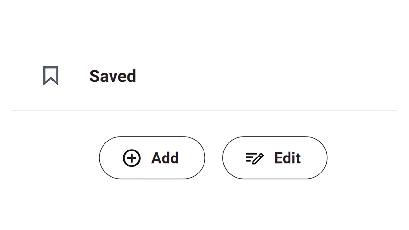Screen dimensions: 409x230
Task: Select the plus icon inside the Add button
Action: click(x=131, y=158)
